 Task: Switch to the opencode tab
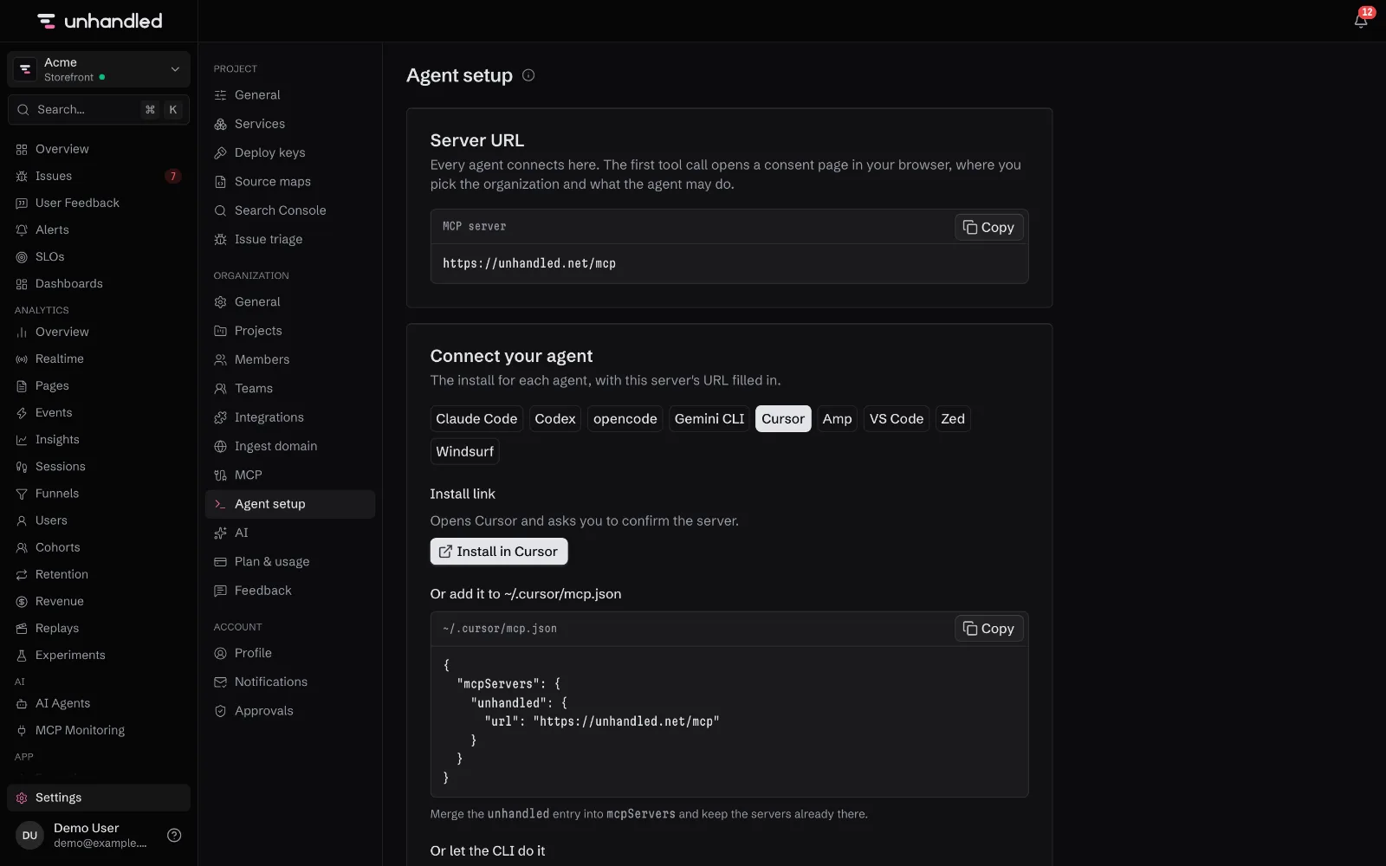625,419
